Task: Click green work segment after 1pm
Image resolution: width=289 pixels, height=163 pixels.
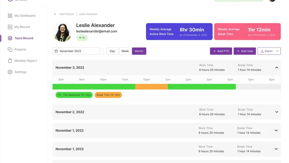Action: pos(202,87)
